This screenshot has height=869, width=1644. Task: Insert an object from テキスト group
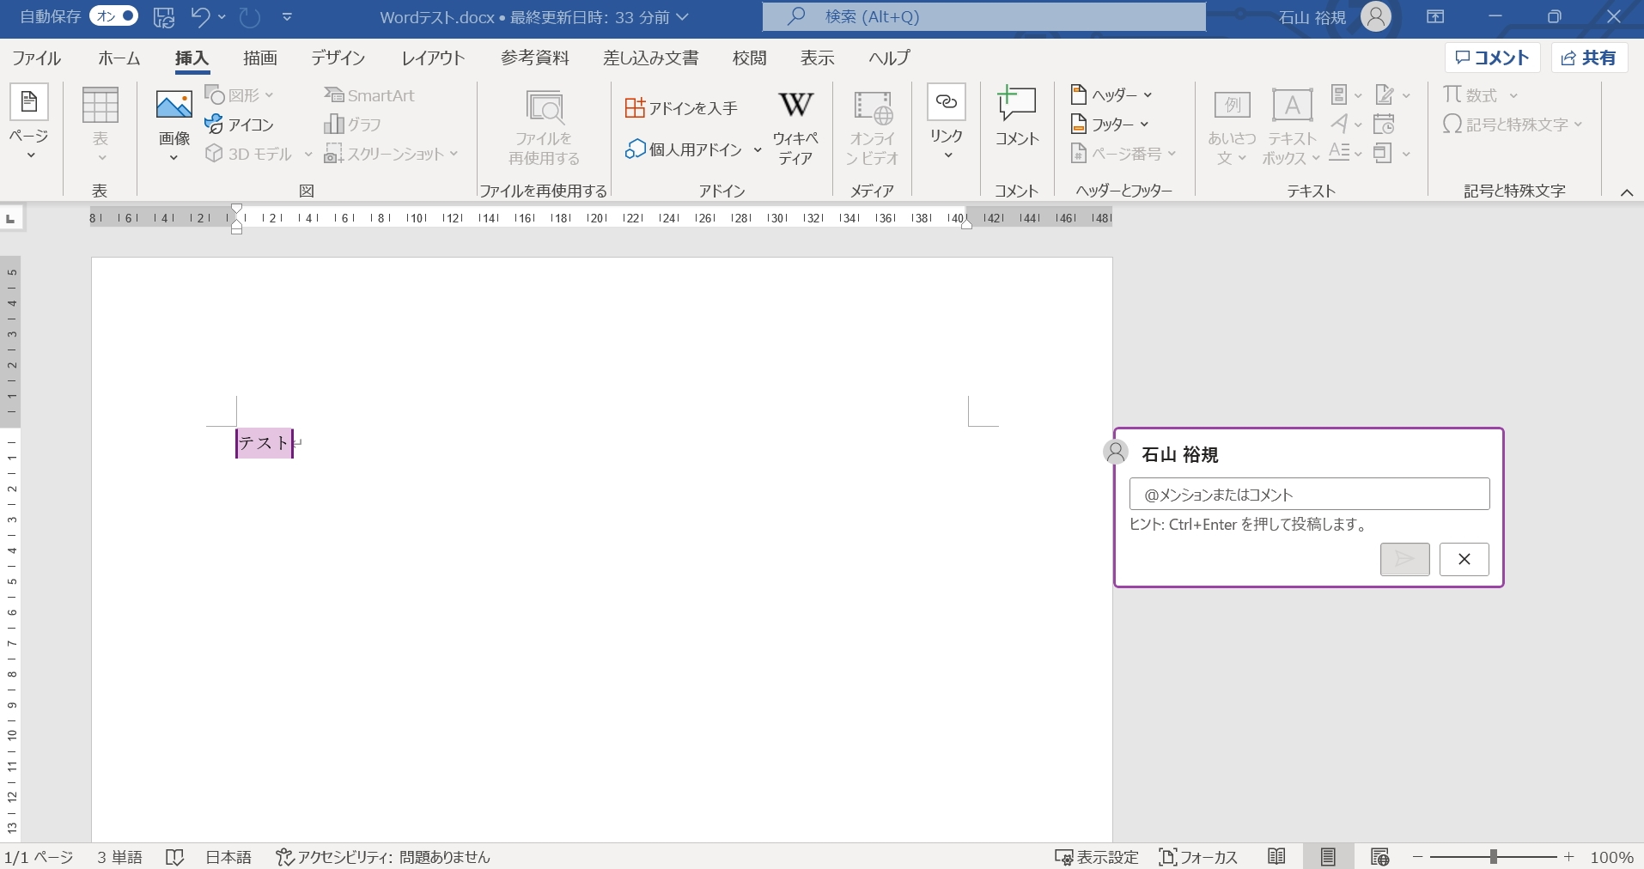tap(1392, 154)
